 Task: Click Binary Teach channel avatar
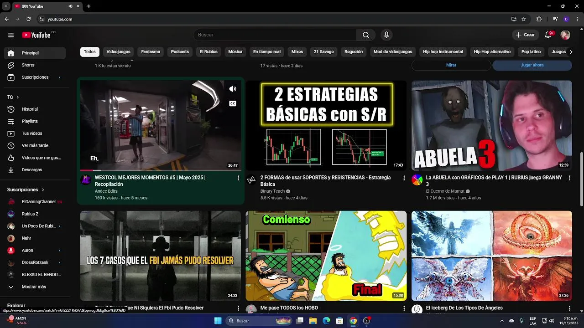pyautogui.click(x=251, y=180)
